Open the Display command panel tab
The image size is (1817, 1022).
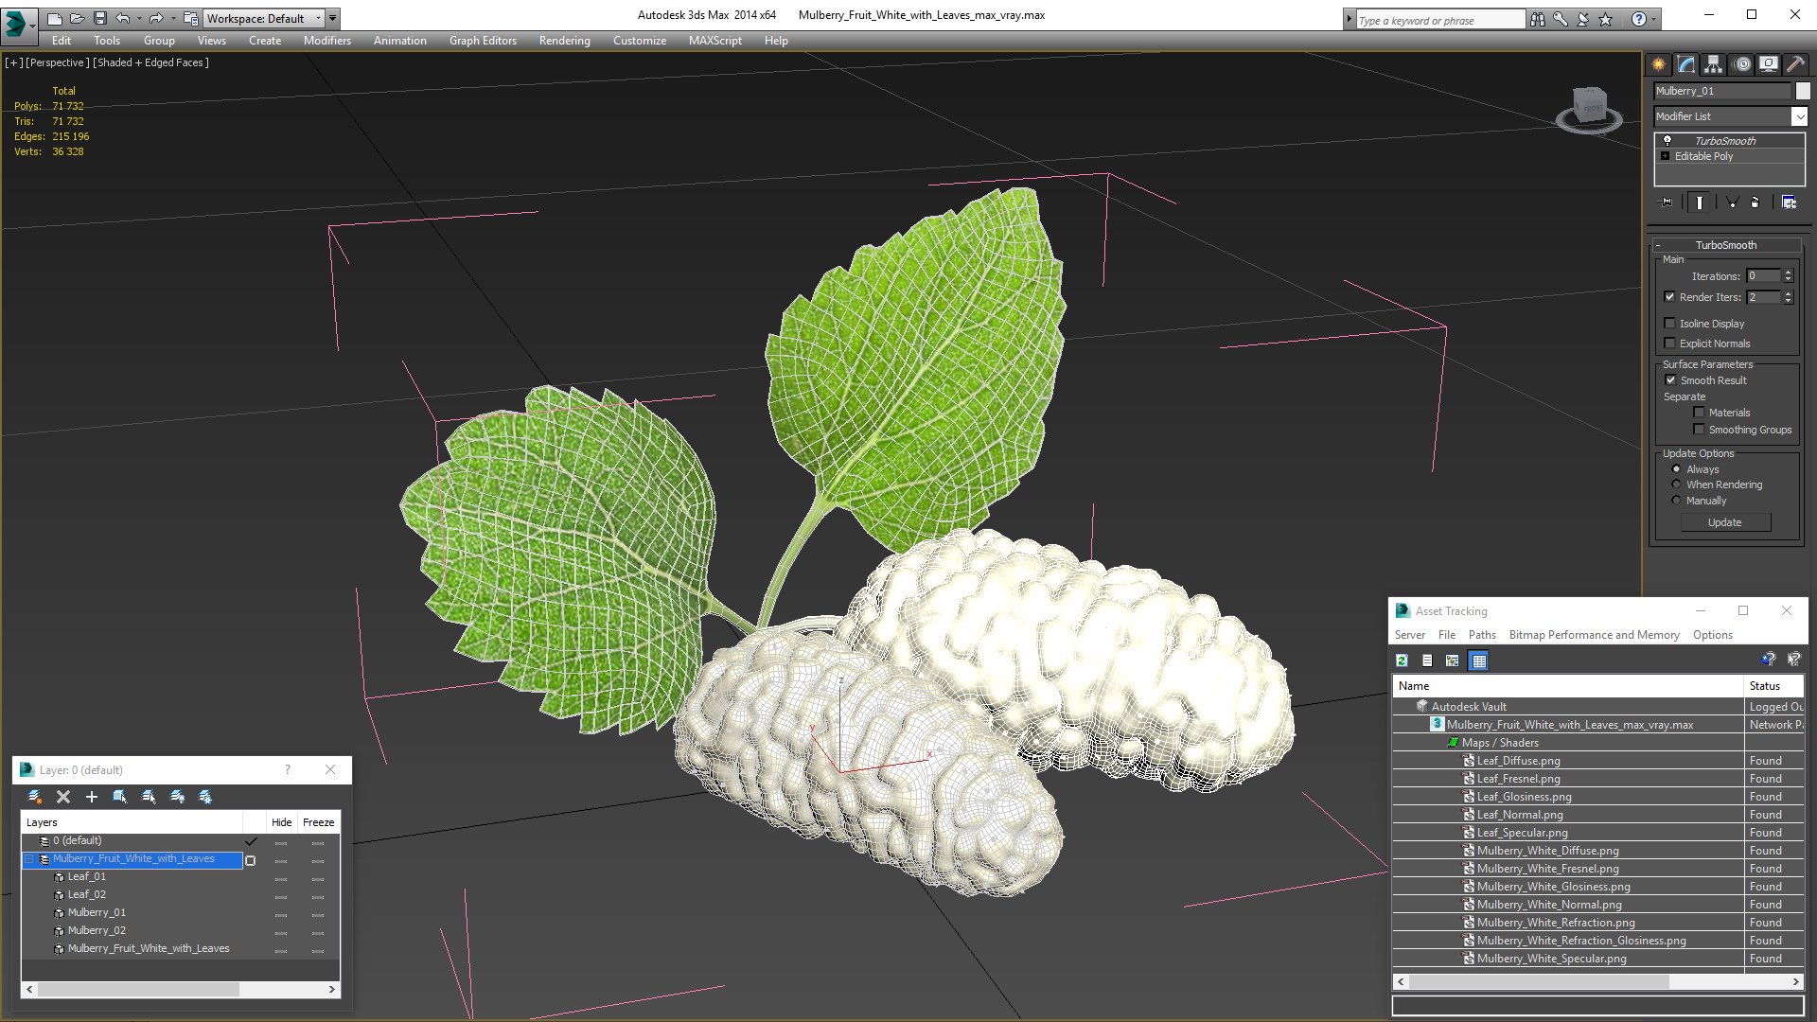(1769, 64)
